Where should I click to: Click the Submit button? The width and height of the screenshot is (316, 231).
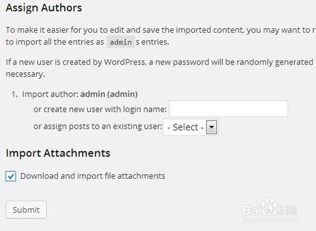tap(26, 210)
